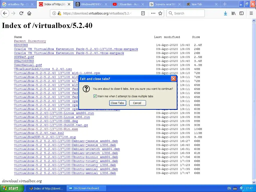Screen dimensions: 256x192
Task: Download Ubuntu xenial i386.deb
Action: coord(65,173)
